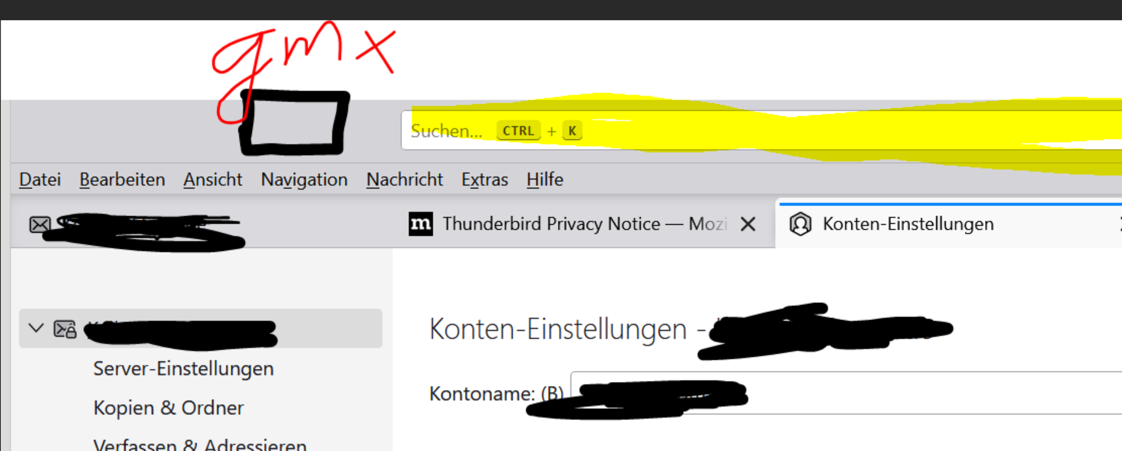Close the Thunderbird Privacy Notice tab
1122x451 pixels.
pyautogui.click(x=748, y=224)
